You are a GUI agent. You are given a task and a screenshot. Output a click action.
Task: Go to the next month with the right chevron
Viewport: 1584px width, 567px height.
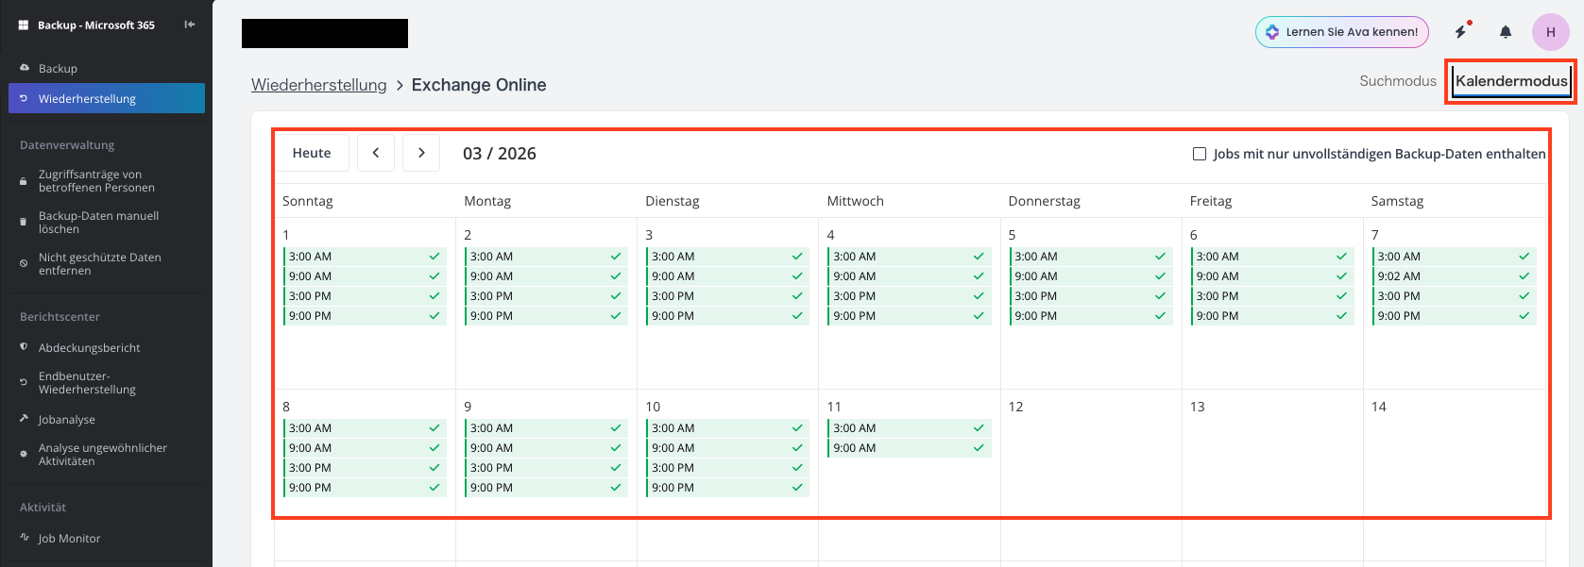point(421,153)
